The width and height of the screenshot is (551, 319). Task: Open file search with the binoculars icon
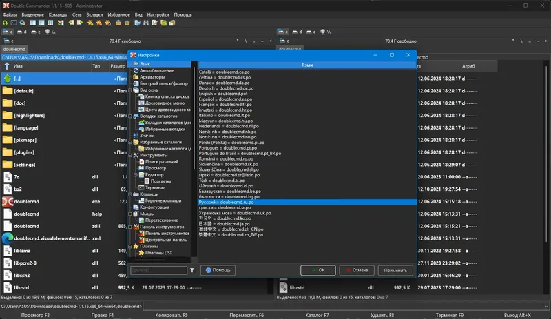[146, 23]
